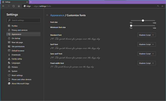Click the Appearance breadcrumb link
166x101 pixels.
click(57, 15)
